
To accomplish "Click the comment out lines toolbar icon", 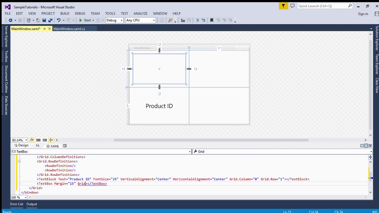I will point(197,20).
